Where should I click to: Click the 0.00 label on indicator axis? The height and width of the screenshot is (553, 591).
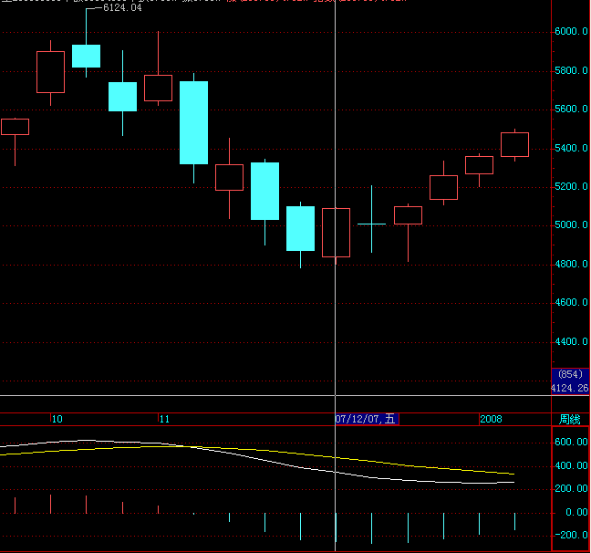coord(574,512)
